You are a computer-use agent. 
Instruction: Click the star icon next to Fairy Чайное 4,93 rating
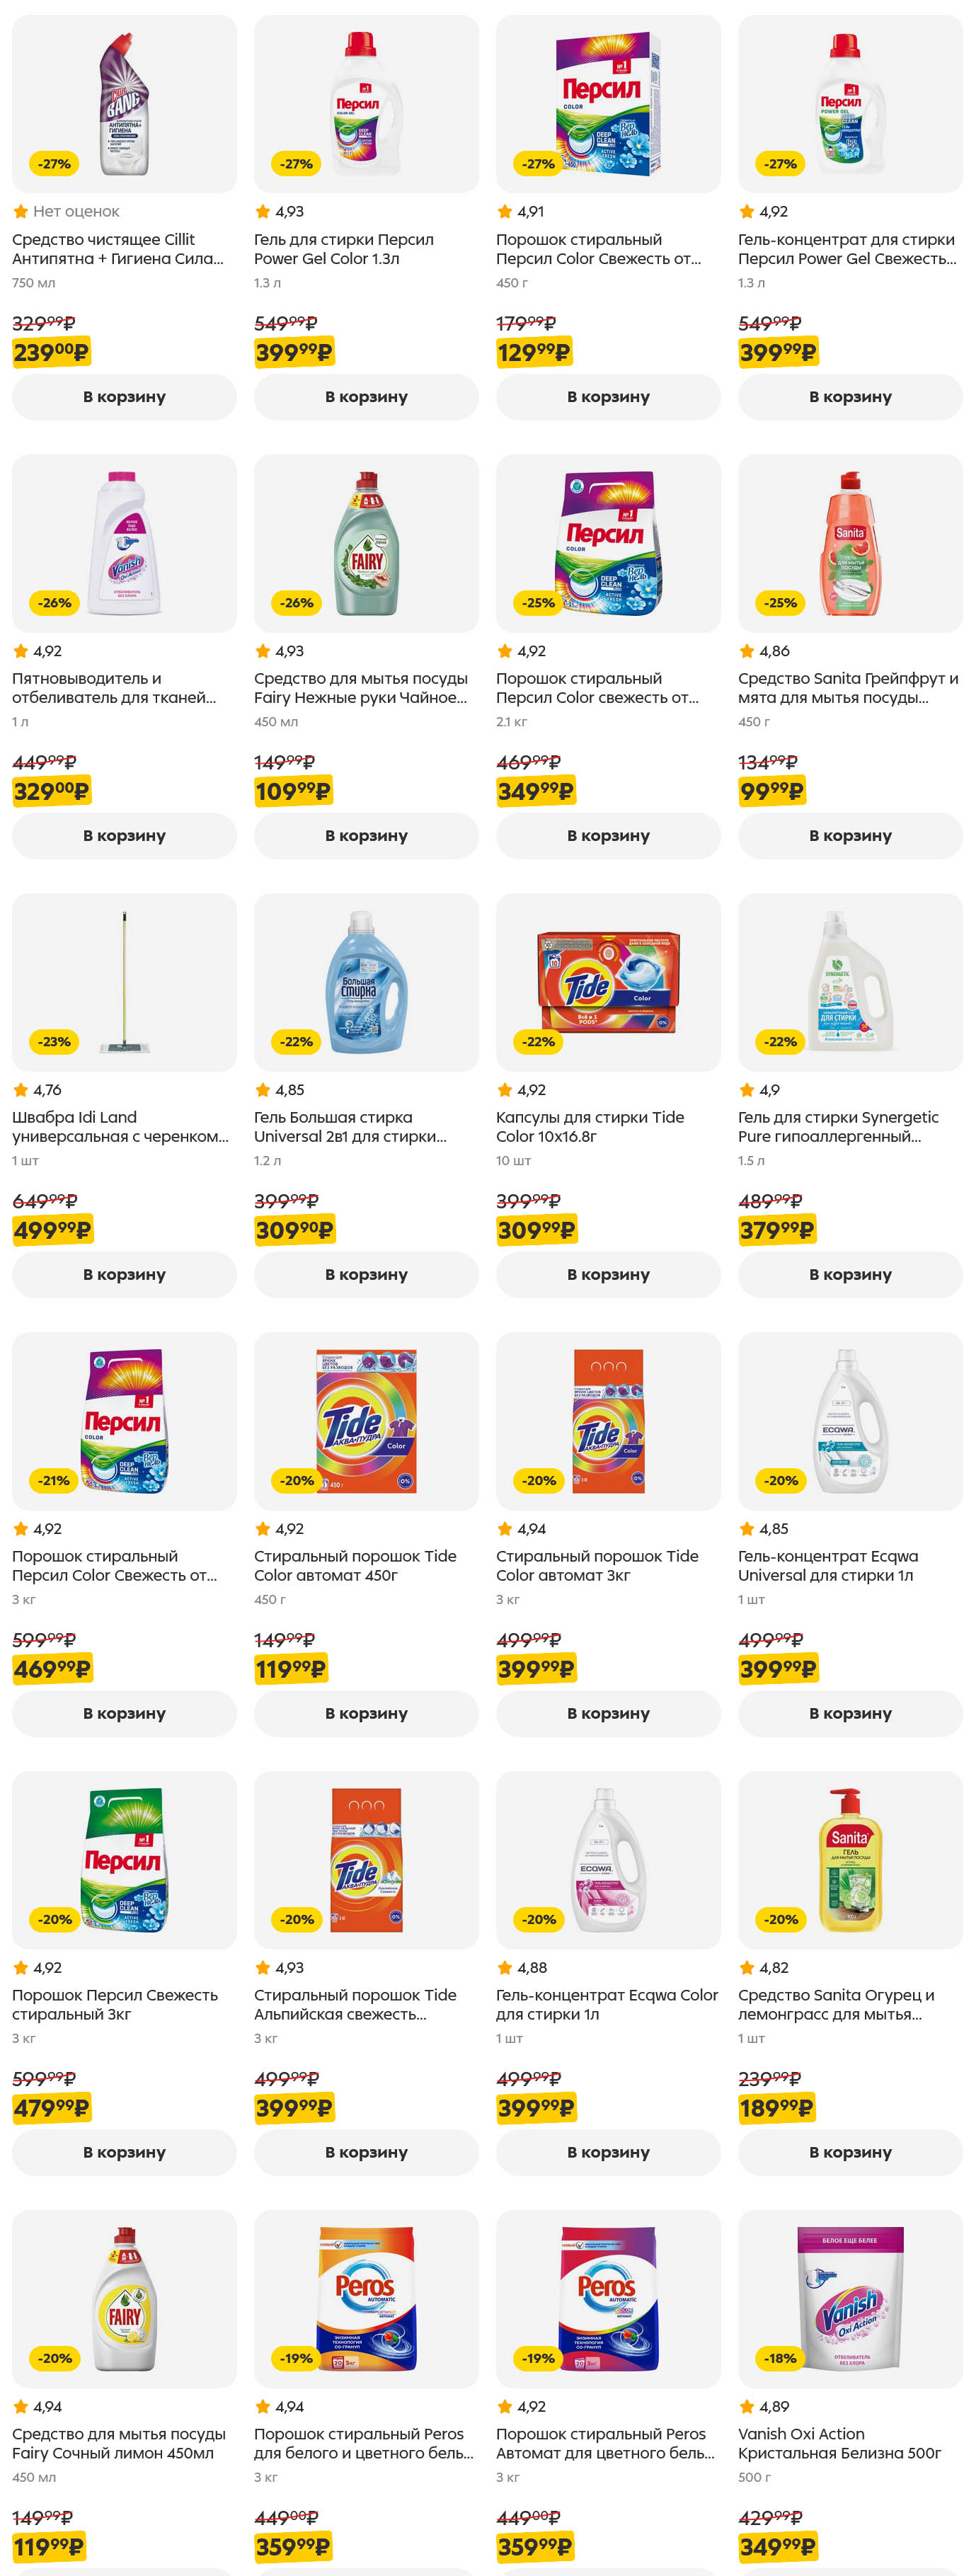pyautogui.click(x=263, y=651)
